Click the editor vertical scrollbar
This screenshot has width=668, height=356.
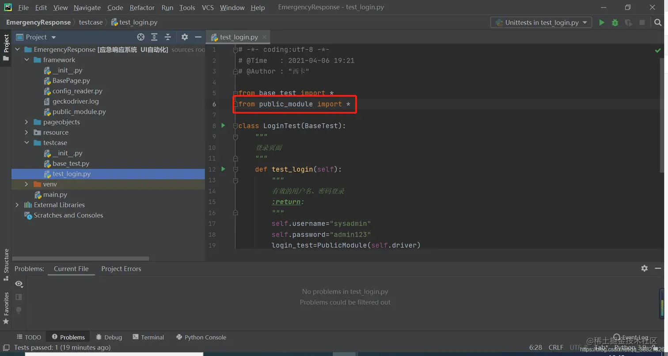(662, 115)
